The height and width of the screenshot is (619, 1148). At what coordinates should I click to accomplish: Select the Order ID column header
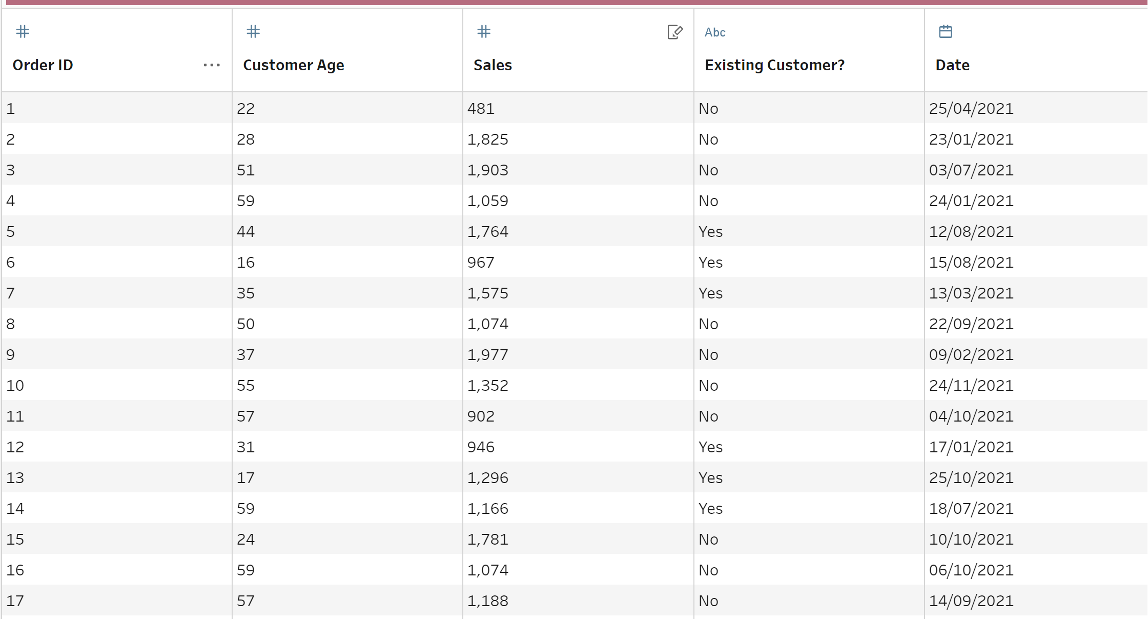(43, 65)
